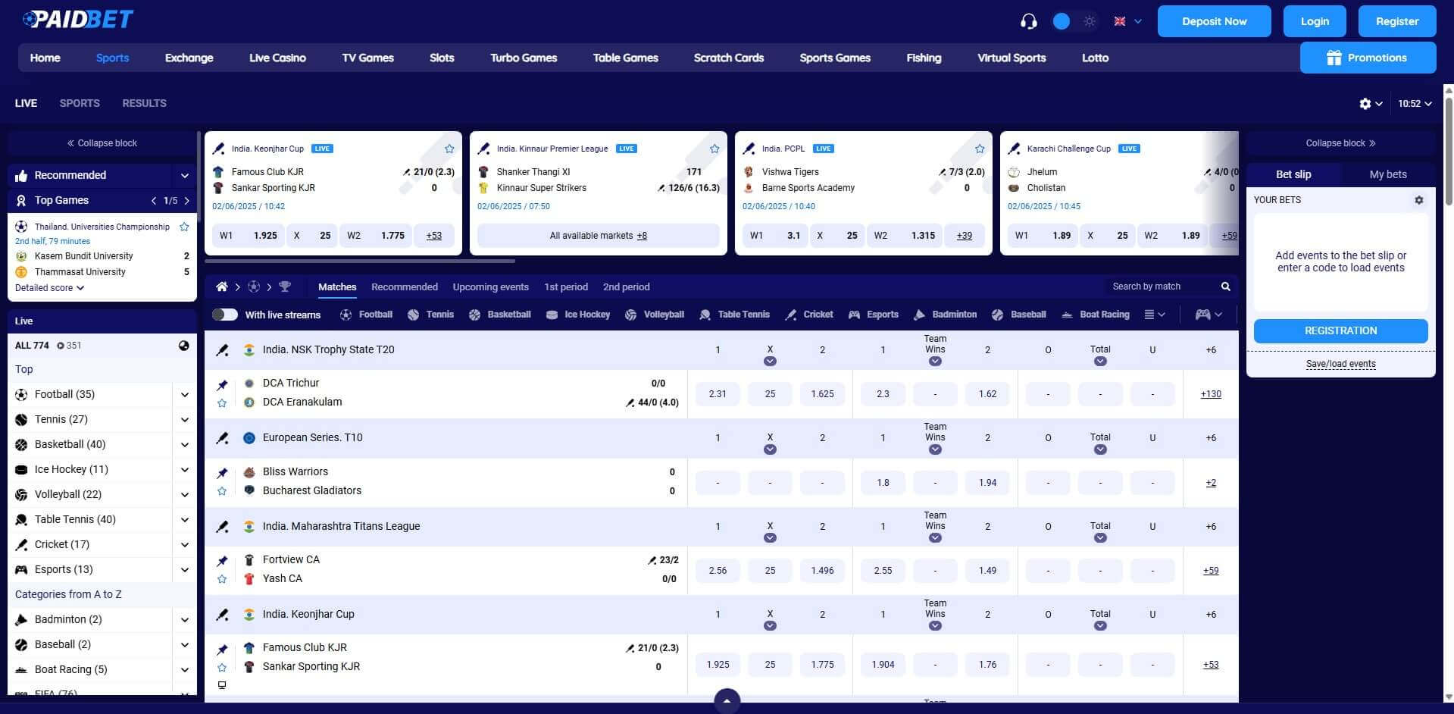Open the Save/load events link
This screenshot has width=1454, height=714.
pyautogui.click(x=1340, y=364)
